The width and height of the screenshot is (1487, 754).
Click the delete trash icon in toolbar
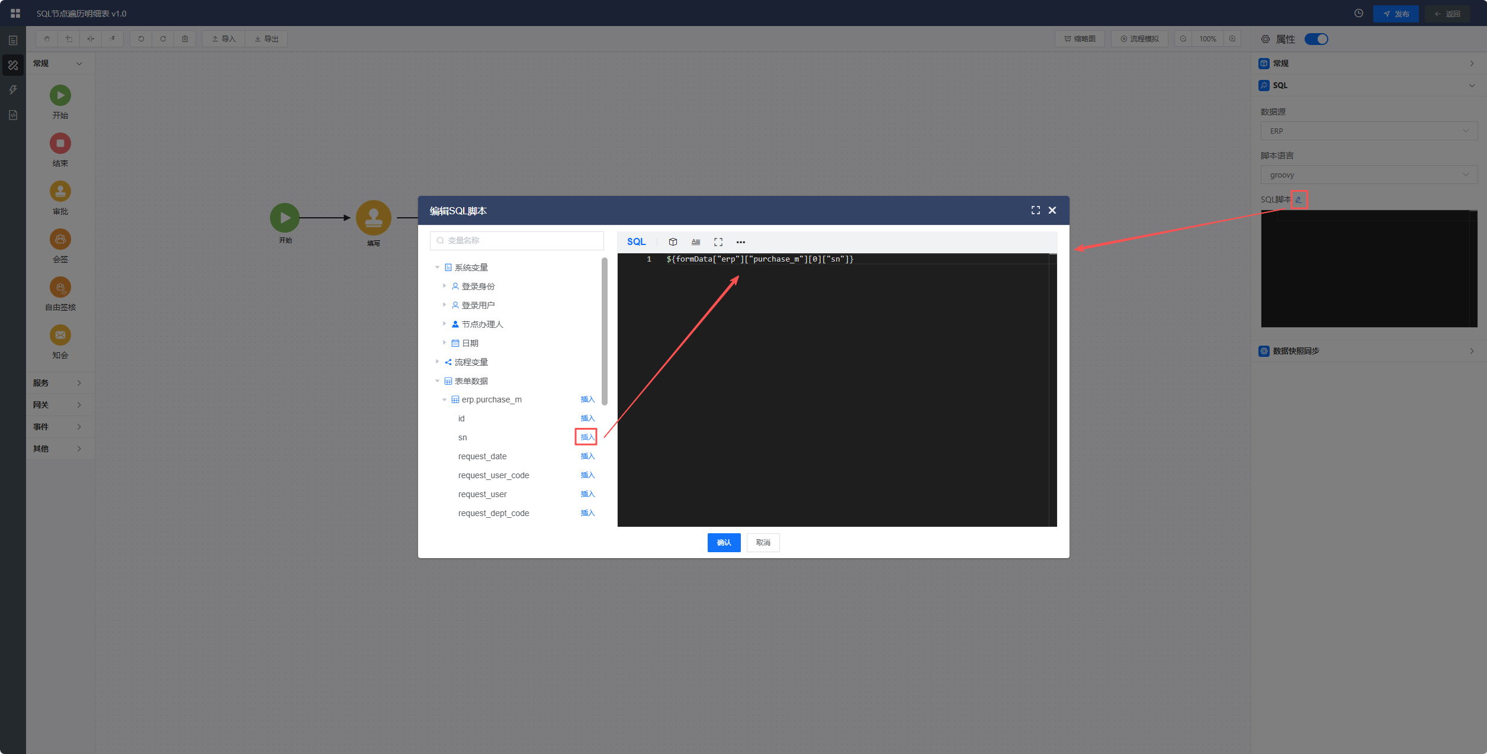click(185, 39)
